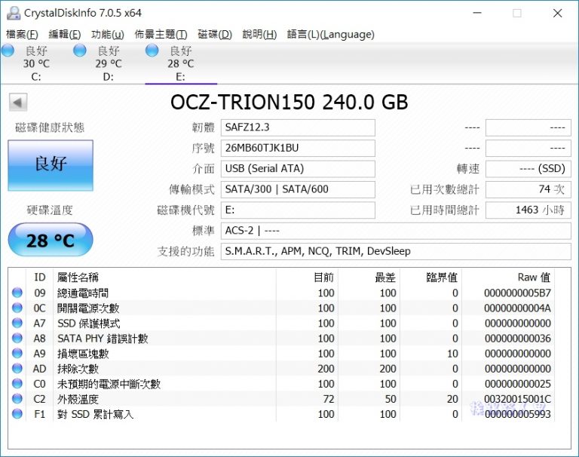Click status orb for drive C:
The width and height of the screenshot is (579, 457).
[x=8, y=51]
